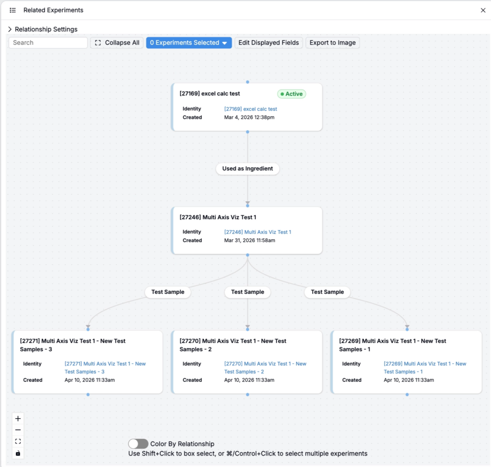Select the [27270] New Test Samples - 2 node title

[x=233, y=345]
